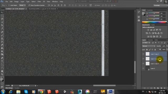Hide the Layer 0 layer
168x94 pixels.
[143, 68]
